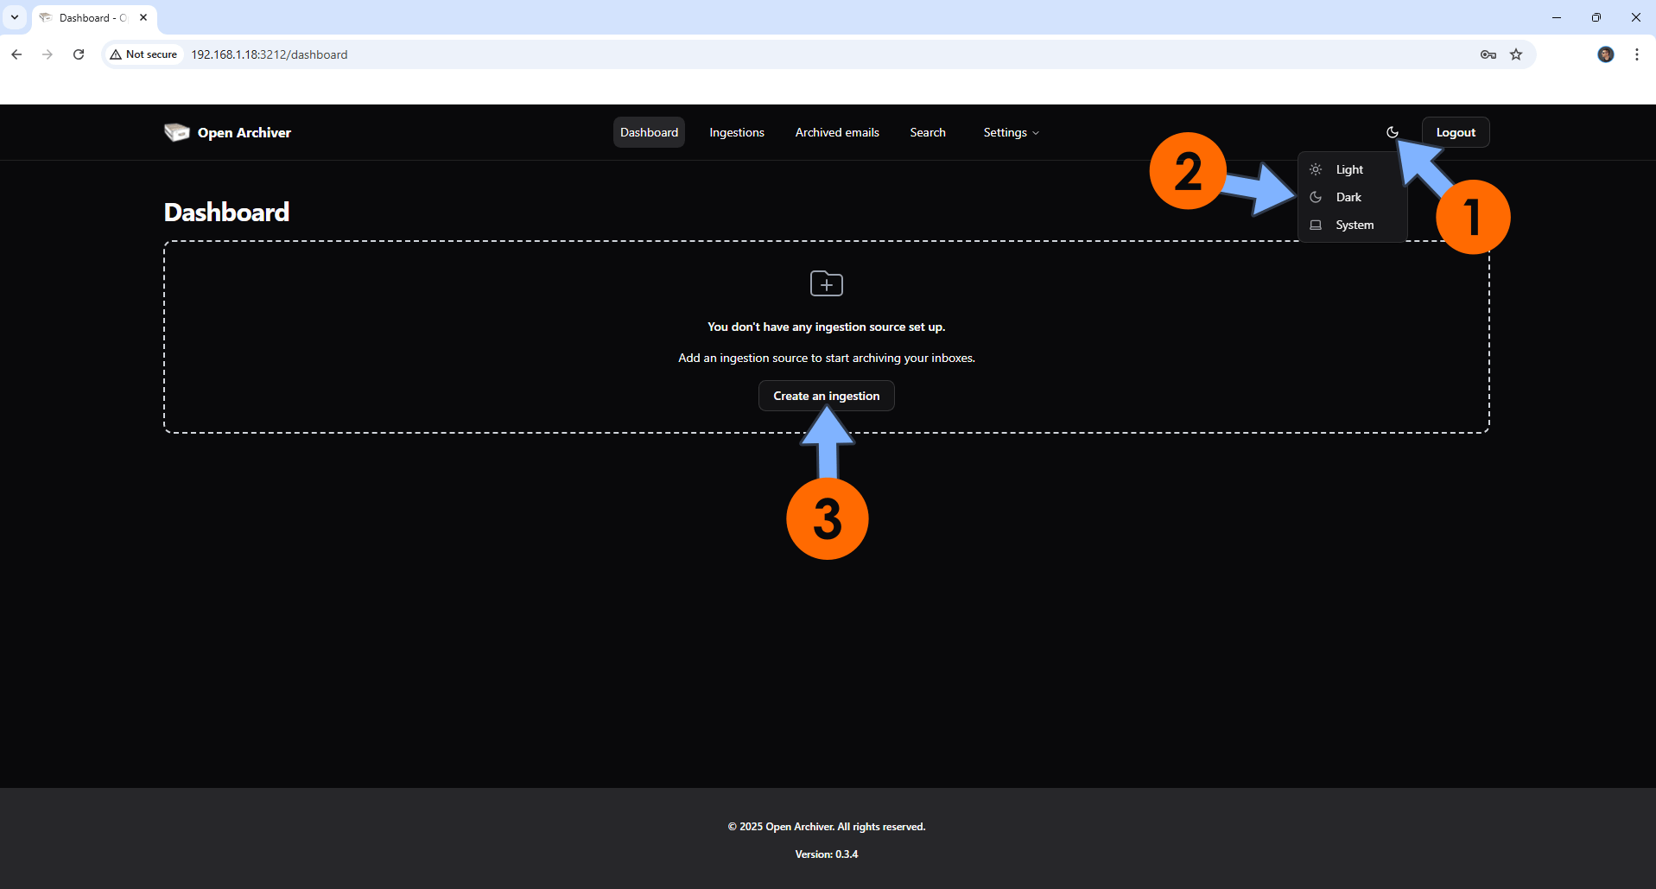Click the moon theme toggle icon
Viewport: 1656px width, 889px height.
(x=1392, y=132)
